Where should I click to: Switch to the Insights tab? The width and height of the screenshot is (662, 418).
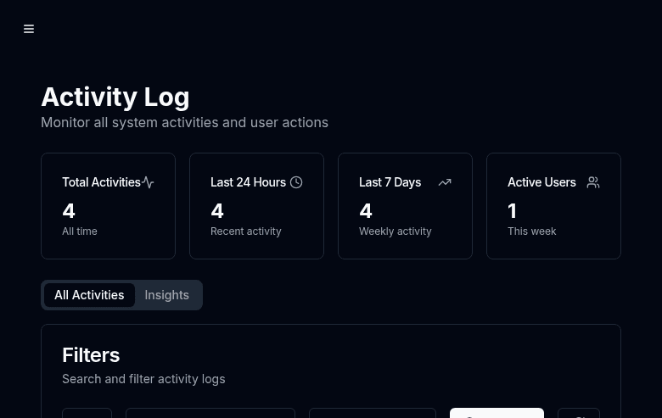(x=166, y=295)
